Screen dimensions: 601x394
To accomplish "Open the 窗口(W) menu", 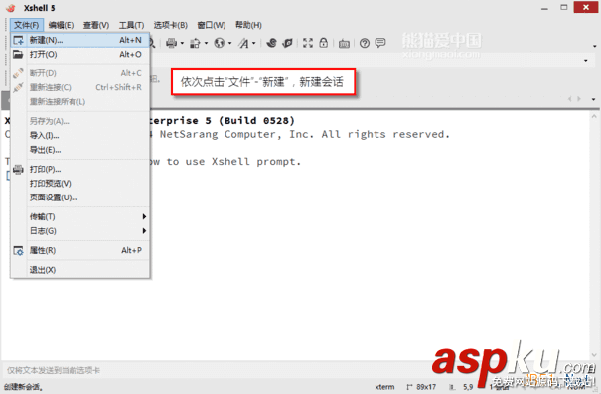I will point(212,25).
